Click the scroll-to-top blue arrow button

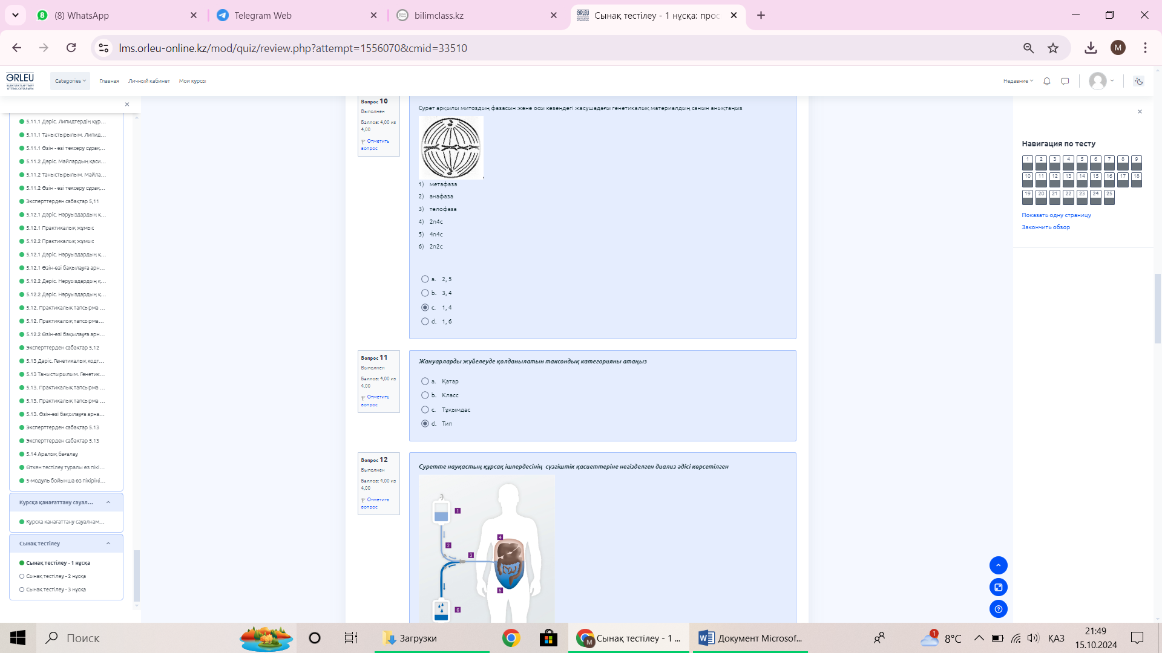pos(998,565)
